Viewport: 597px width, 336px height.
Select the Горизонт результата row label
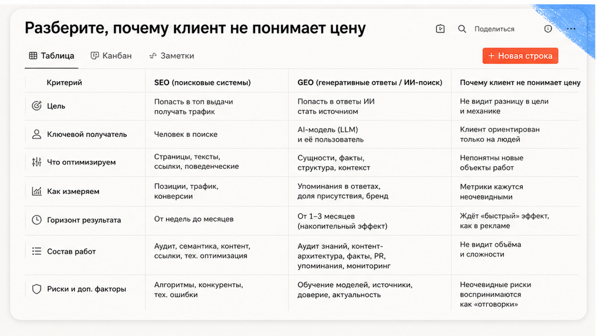[84, 220]
